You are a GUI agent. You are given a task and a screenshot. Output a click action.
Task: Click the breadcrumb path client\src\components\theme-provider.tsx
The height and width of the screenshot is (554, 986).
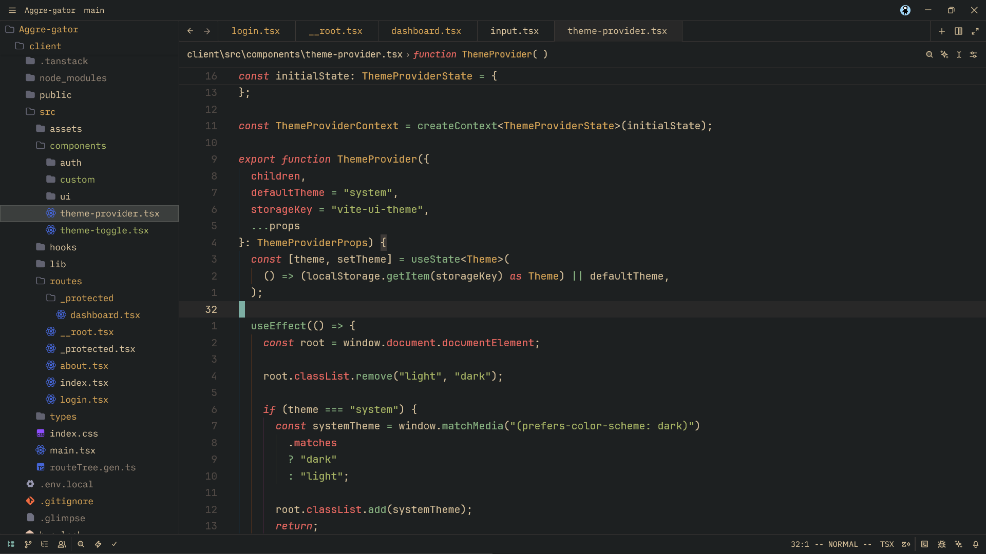[x=295, y=54]
